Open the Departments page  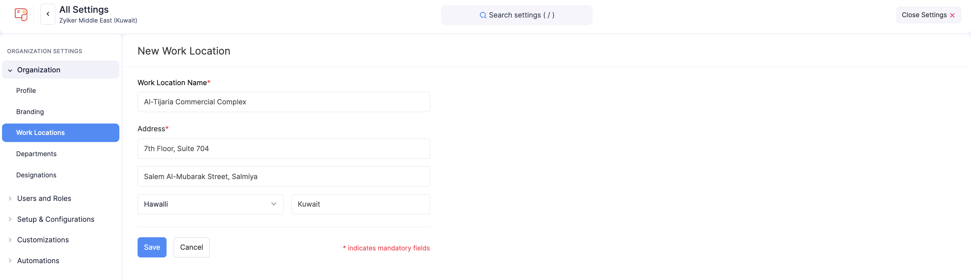coord(36,154)
